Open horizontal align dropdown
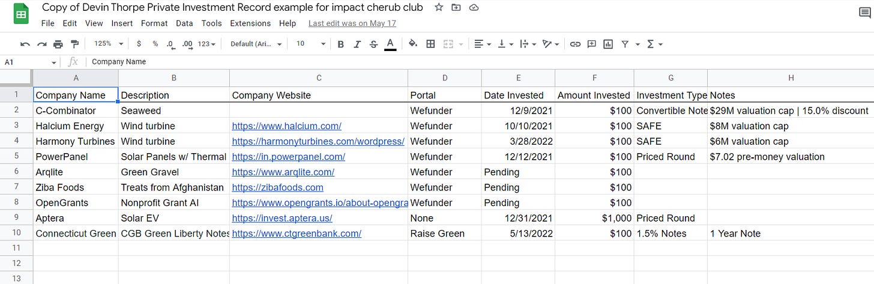This screenshot has height=284, width=874. (x=481, y=44)
